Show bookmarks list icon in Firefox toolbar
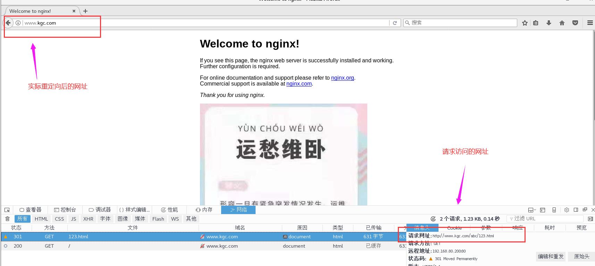595x266 pixels. 536,23
